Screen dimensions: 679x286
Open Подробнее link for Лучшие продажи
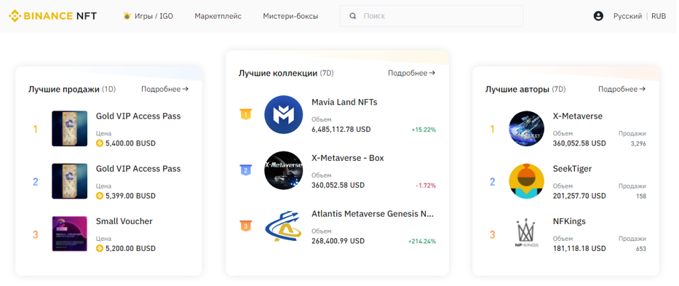pyautogui.click(x=165, y=89)
